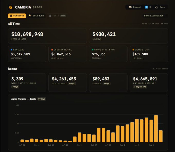Click the 7 days badge under Weekly Active Players
Image resolution: width=175 pixels, height=152 pixels.
click(15, 87)
